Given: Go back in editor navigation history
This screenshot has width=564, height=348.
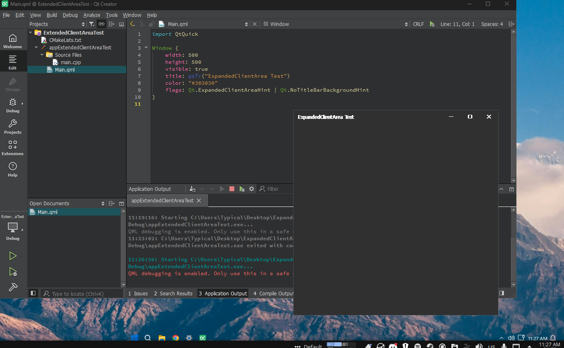Looking at the screenshot, I should click(x=132, y=24).
